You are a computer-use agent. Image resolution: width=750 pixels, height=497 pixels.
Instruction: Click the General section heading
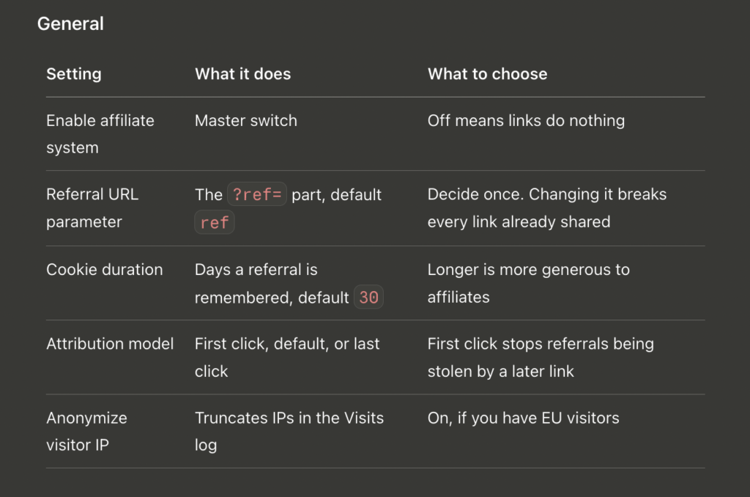click(x=70, y=24)
